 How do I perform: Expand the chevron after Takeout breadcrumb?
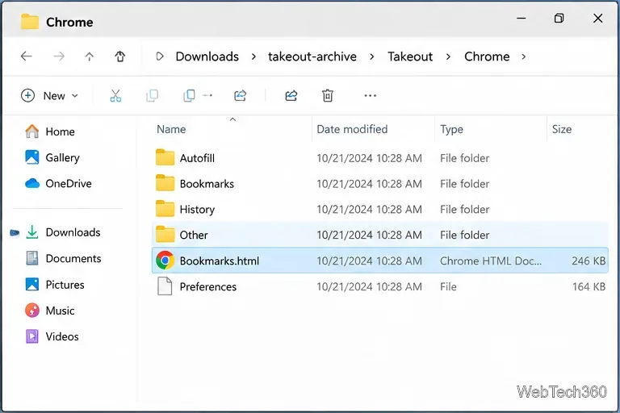448,57
